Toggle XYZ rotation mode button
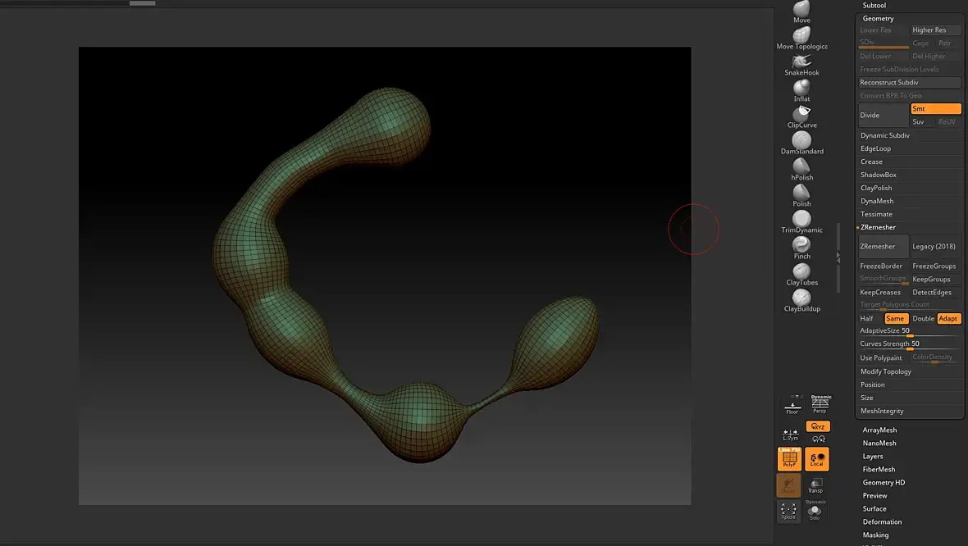The image size is (968, 546). [x=818, y=426]
